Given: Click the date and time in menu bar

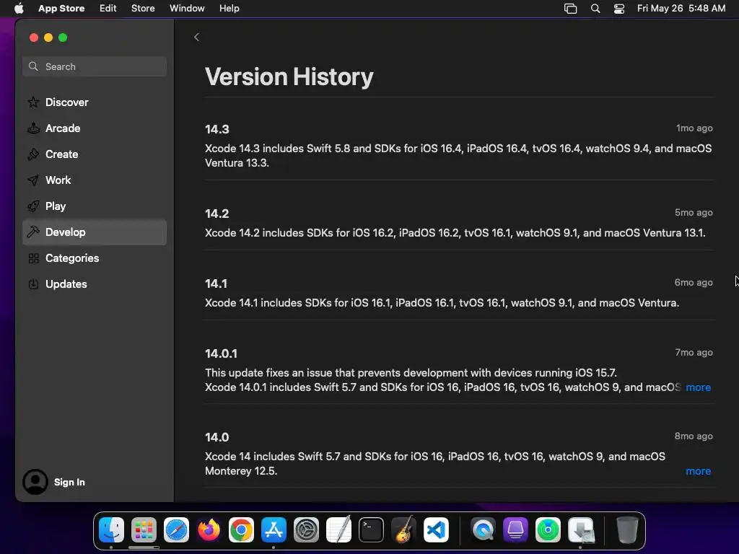Looking at the screenshot, I should (681, 9).
